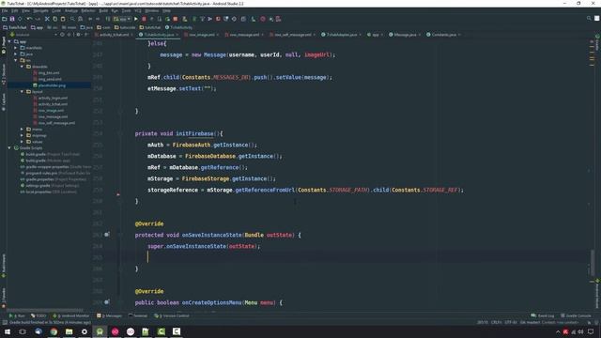Open the TODO tool window button
Image resolution: width=601 pixels, height=338 pixels.
pos(39,315)
